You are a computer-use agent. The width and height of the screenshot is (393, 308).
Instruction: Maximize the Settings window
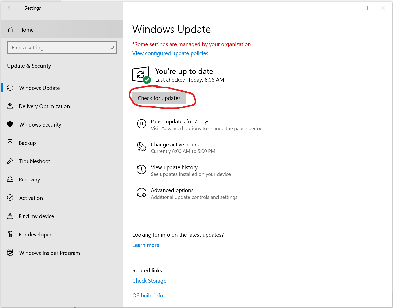(x=365, y=8)
